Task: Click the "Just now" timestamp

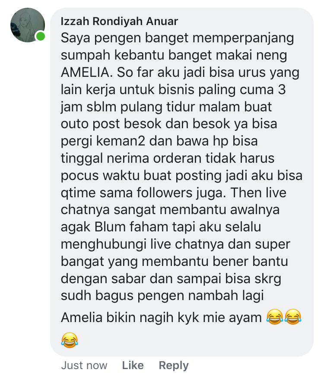Action: coord(84,366)
